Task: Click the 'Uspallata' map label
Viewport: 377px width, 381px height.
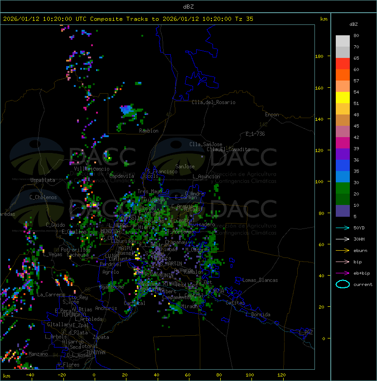Action: (x=43, y=180)
